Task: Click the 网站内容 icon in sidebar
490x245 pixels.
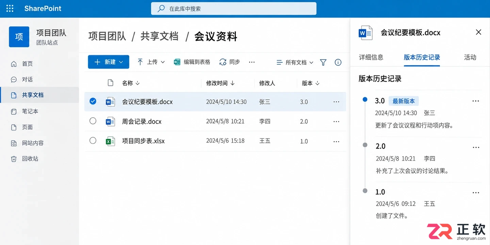Action: click(x=14, y=143)
